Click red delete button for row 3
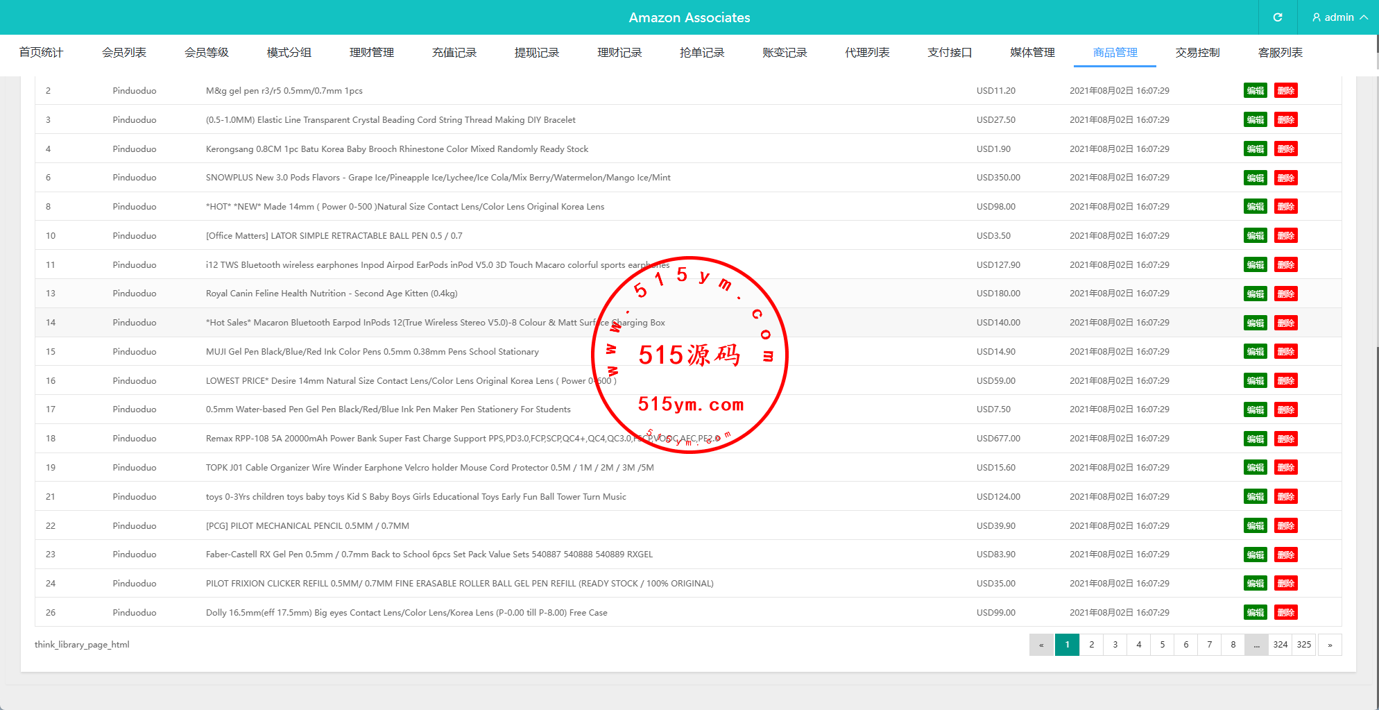 coord(1285,120)
